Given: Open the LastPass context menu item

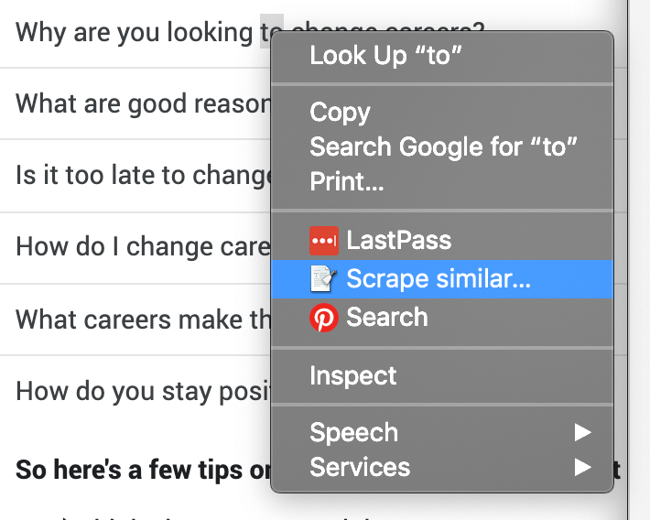Looking at the screenshot, I should [442, 241].
